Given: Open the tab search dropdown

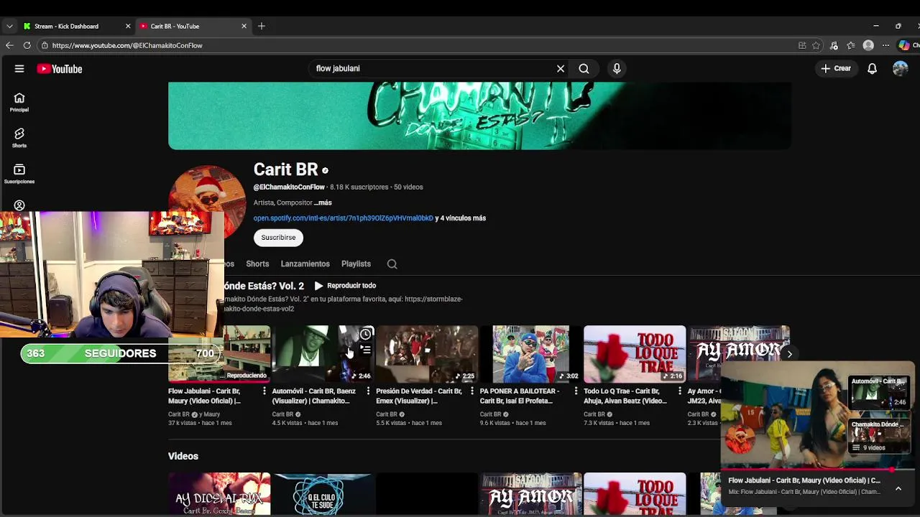Looking at the screenshot, I should pos(9,26).
